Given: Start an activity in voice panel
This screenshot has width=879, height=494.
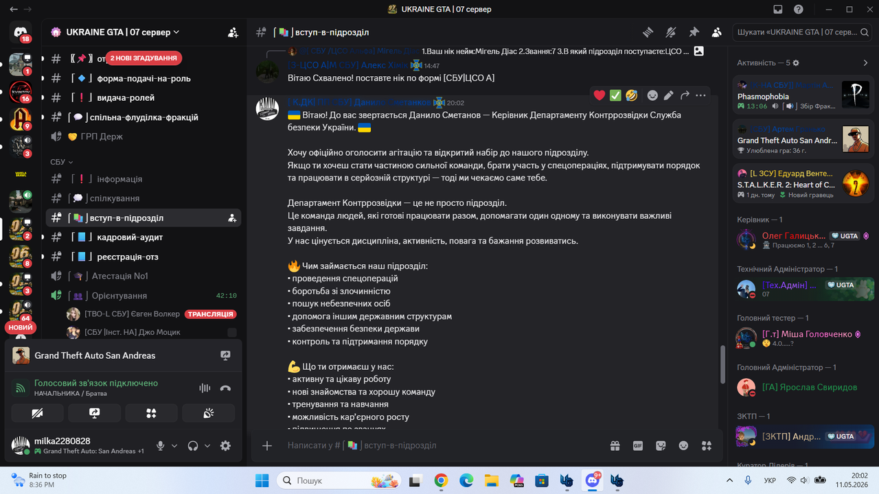Looking at the screenshot, I should [x=151, y=413].
